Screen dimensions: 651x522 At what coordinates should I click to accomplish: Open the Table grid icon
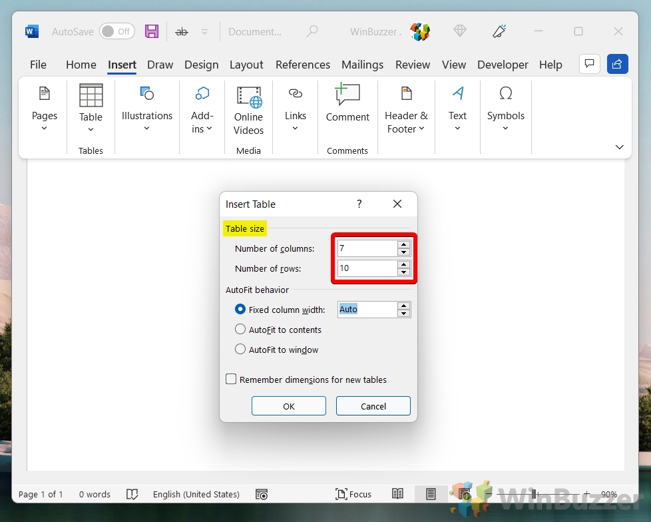pyautogui.click(x=91, y=95)
